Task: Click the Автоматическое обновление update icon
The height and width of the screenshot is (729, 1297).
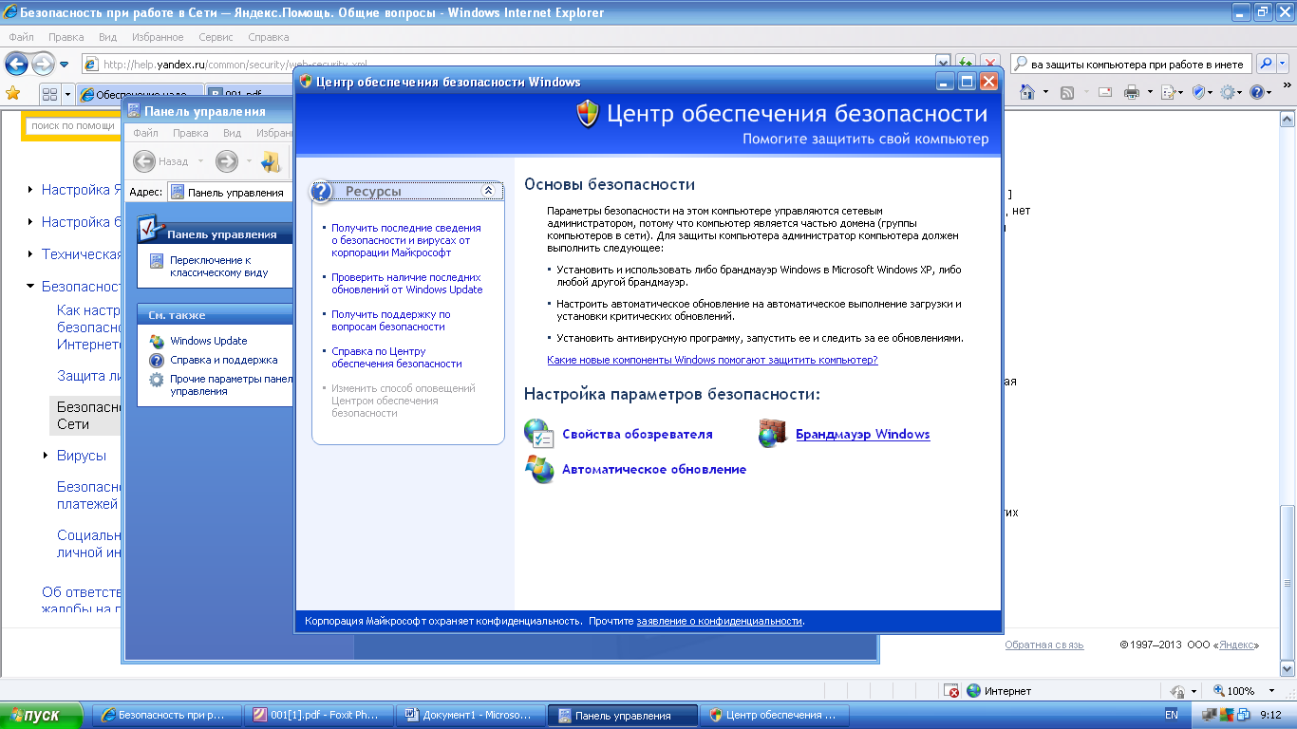Action: [x=539, y=469]
